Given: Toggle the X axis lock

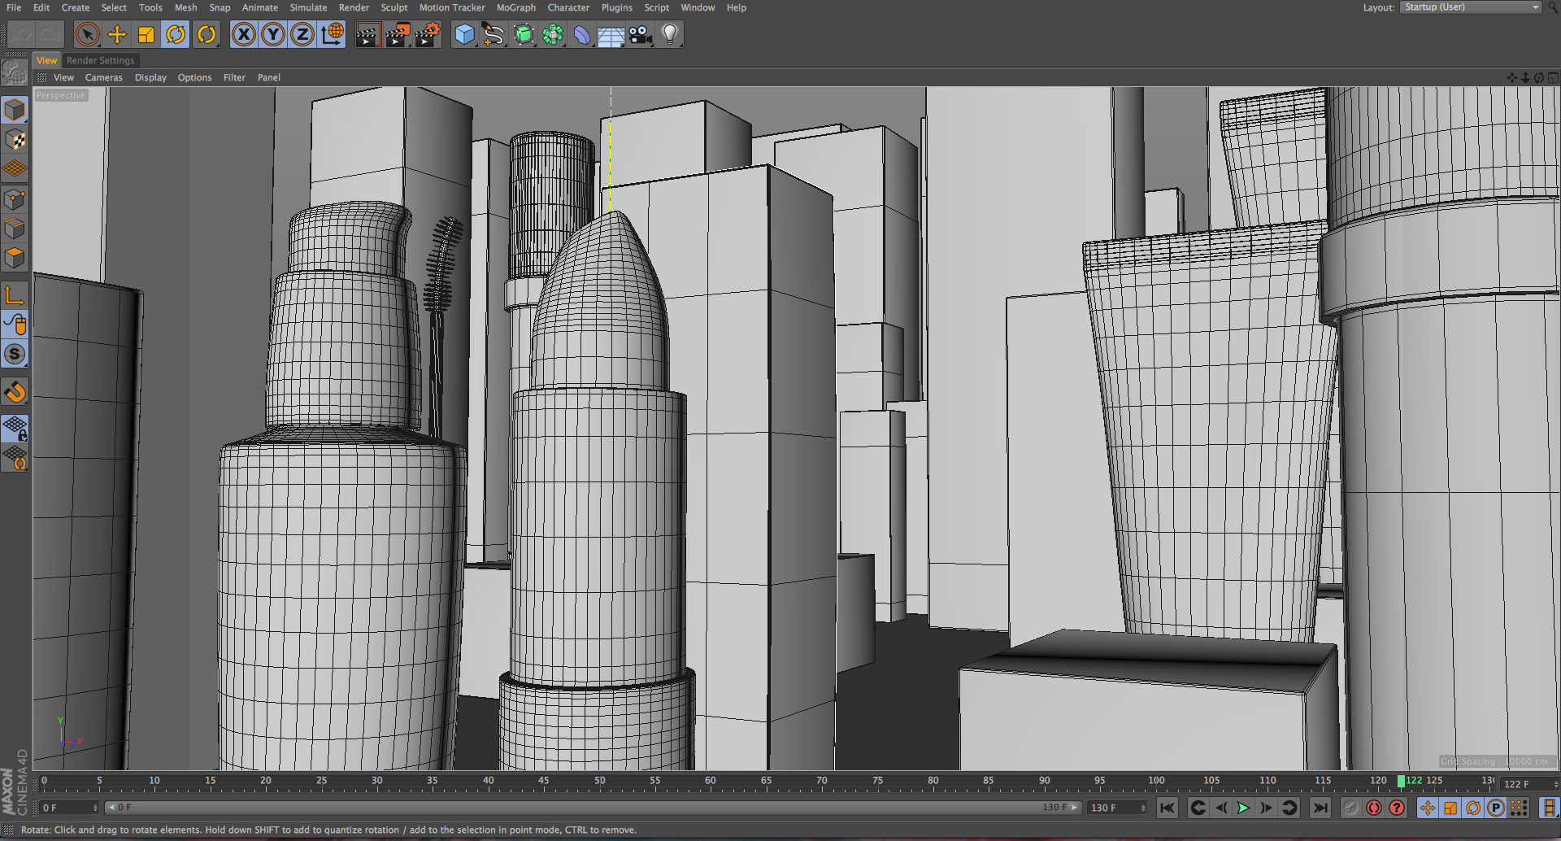Looking at the screenshot, I should [243, 34].
